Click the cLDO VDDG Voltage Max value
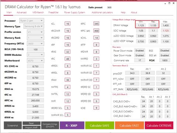 coord(166,36)
